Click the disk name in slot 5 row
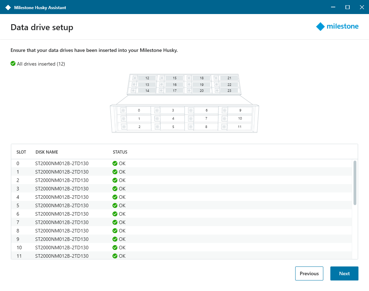This screenshot has width=369, height=291. [x=62, y=205]
